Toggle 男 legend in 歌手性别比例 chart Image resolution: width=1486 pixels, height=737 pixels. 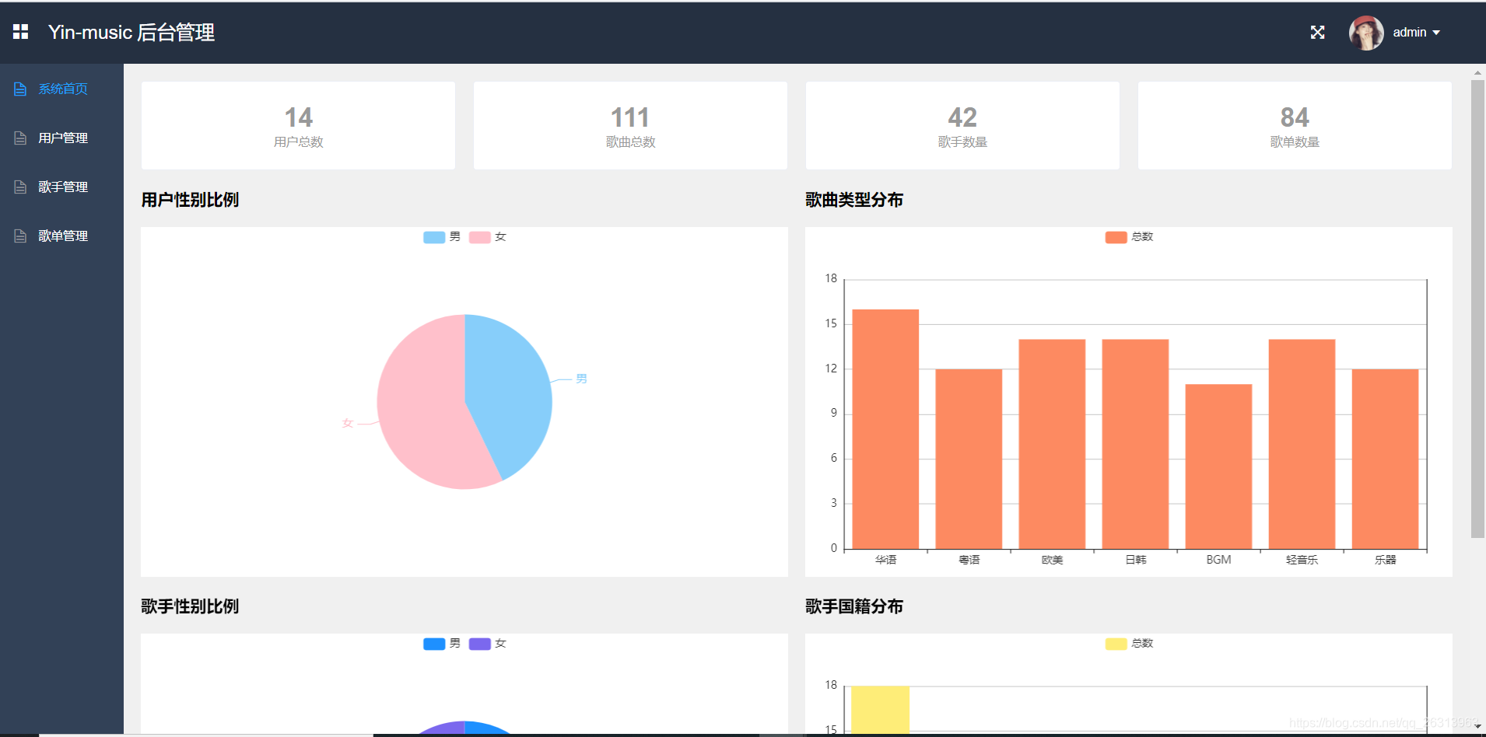pyautogui.click(x=442, y=644)
